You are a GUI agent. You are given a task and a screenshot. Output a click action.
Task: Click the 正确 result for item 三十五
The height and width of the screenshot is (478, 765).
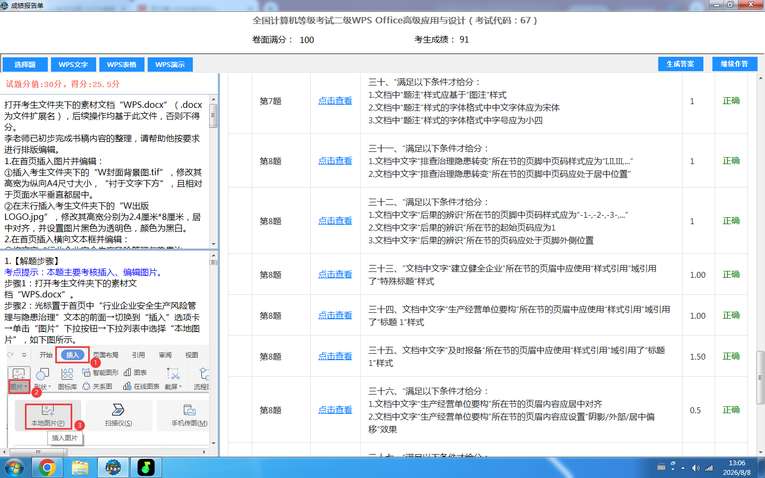click(731, 356)
